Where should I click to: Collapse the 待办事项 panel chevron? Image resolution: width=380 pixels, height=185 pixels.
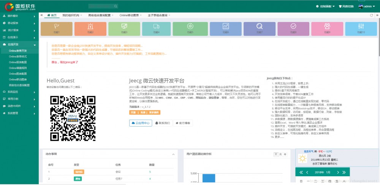[173, 155]
